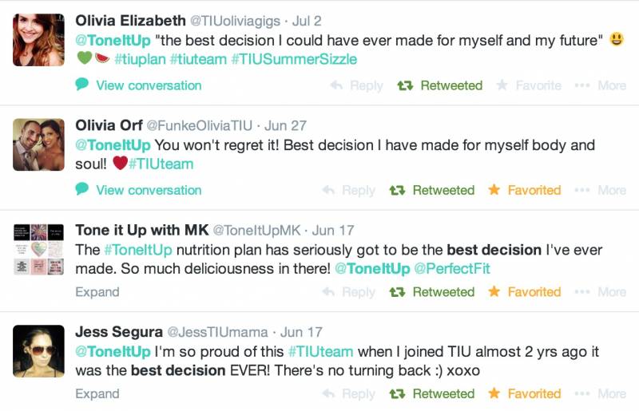Open Olivia Elizabeth's profile picture
This screenshot has width=639, height=411.
click(x=38, y=40)
